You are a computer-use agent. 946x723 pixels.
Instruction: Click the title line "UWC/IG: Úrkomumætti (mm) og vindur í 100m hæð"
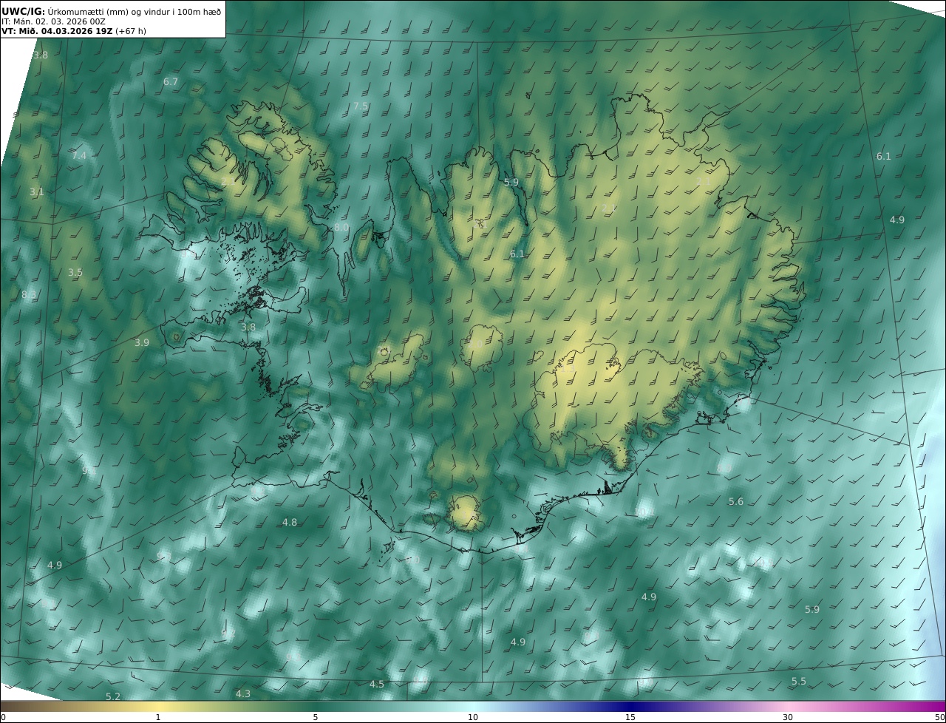coord(111,11)
